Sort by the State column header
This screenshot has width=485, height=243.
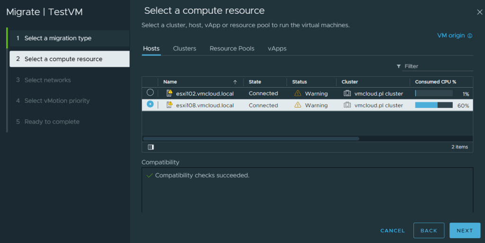point(255,82)
